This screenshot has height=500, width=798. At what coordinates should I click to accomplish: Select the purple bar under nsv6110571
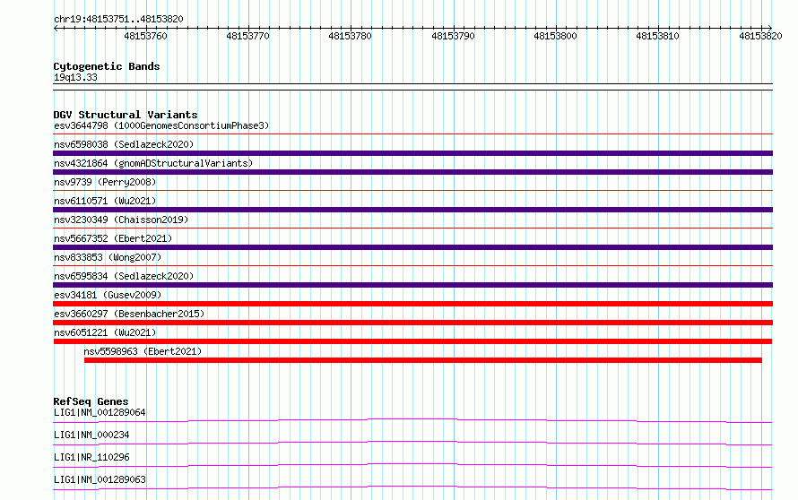click(412, 210)
